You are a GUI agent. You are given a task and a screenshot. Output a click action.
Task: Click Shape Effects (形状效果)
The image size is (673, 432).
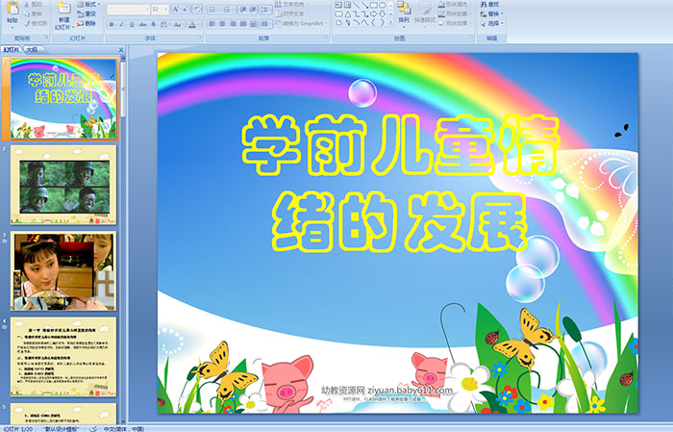click(x=456, y=23)
